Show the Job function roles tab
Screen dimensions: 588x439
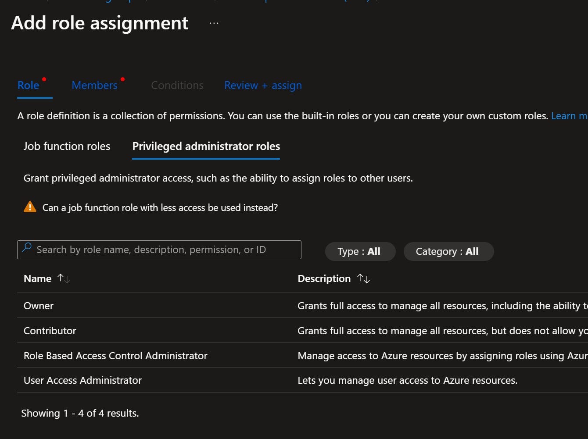coord(67,146)
